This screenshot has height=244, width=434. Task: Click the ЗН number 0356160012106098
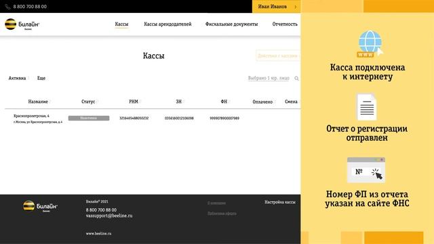[x=179, y=118]
